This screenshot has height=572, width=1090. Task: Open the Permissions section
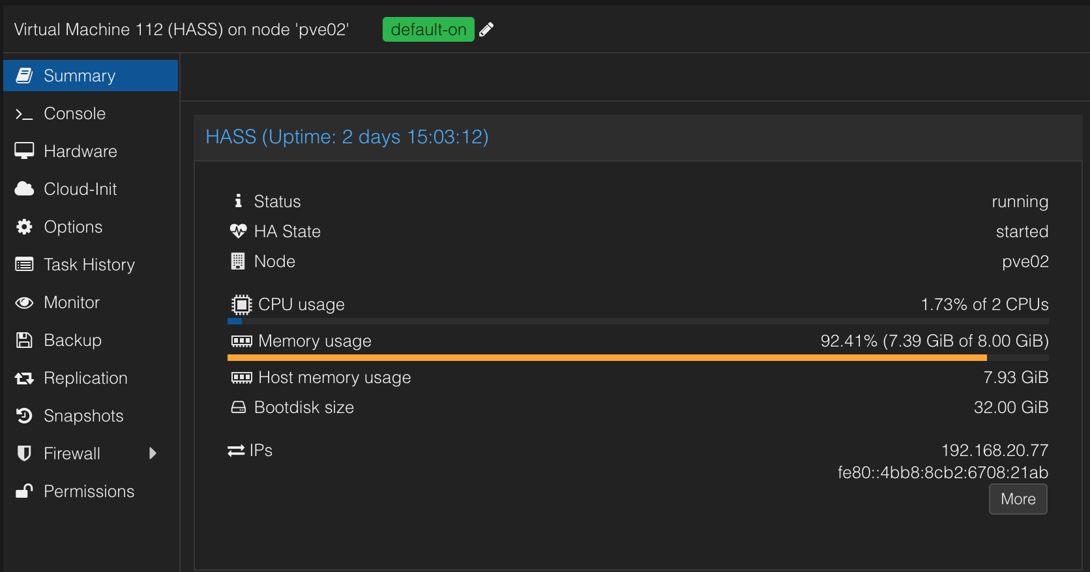(91, 491)
